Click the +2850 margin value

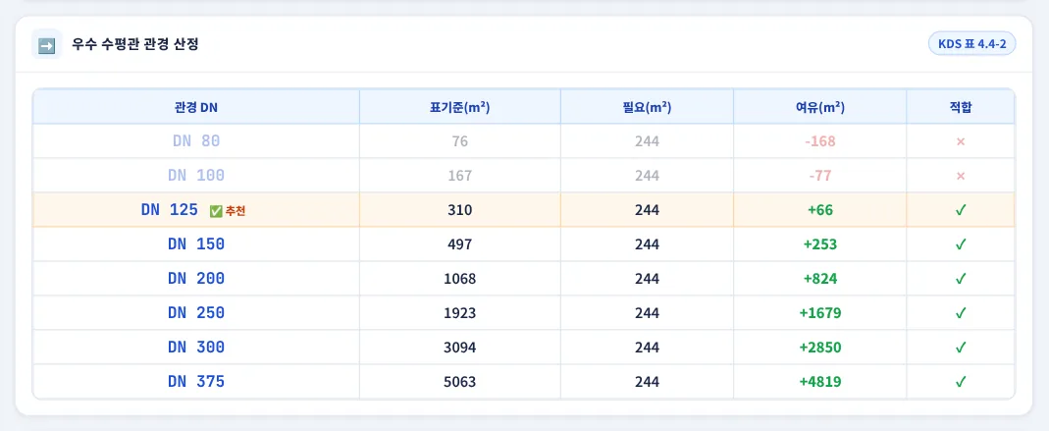(820, 348)
